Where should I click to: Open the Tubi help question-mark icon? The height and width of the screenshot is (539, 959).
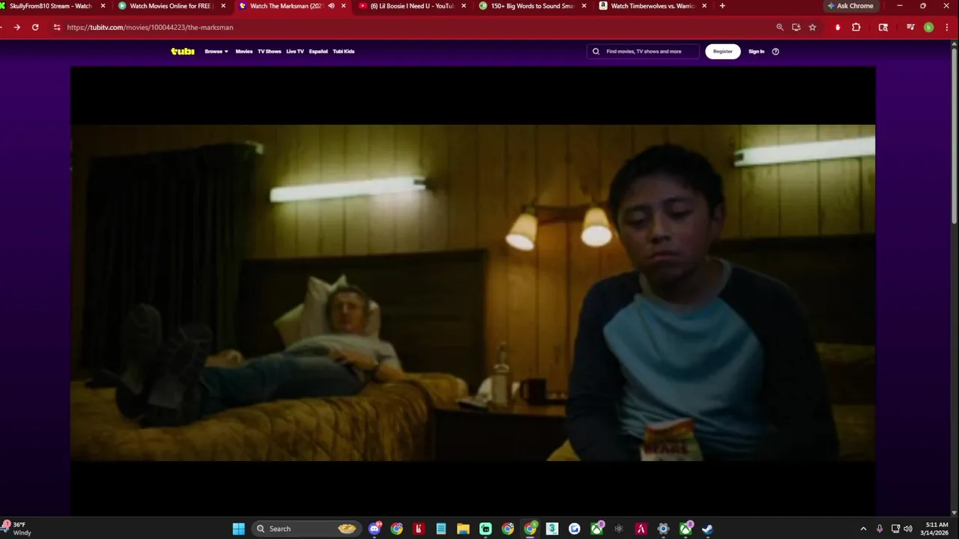775,52
